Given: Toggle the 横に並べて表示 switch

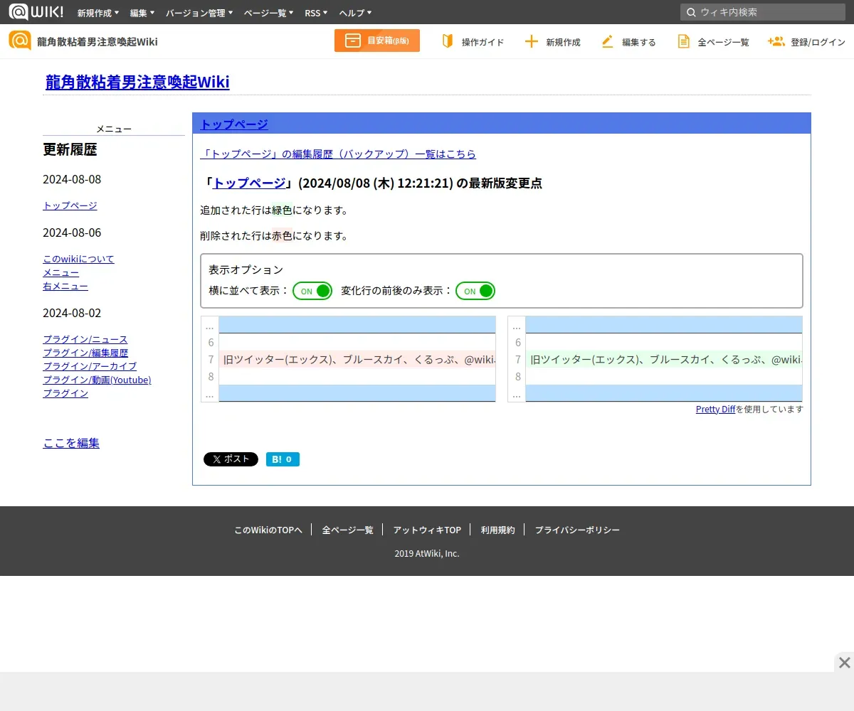Looking at the screenshot, I should coord(312,291).
